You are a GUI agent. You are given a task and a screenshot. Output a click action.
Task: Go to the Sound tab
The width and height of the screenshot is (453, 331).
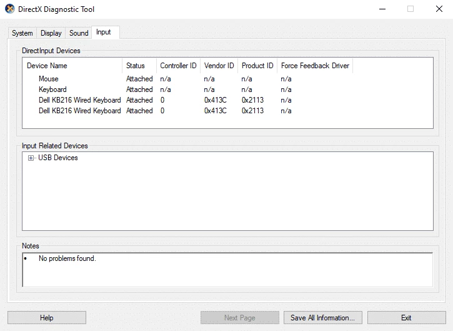[x=79, y=33]
